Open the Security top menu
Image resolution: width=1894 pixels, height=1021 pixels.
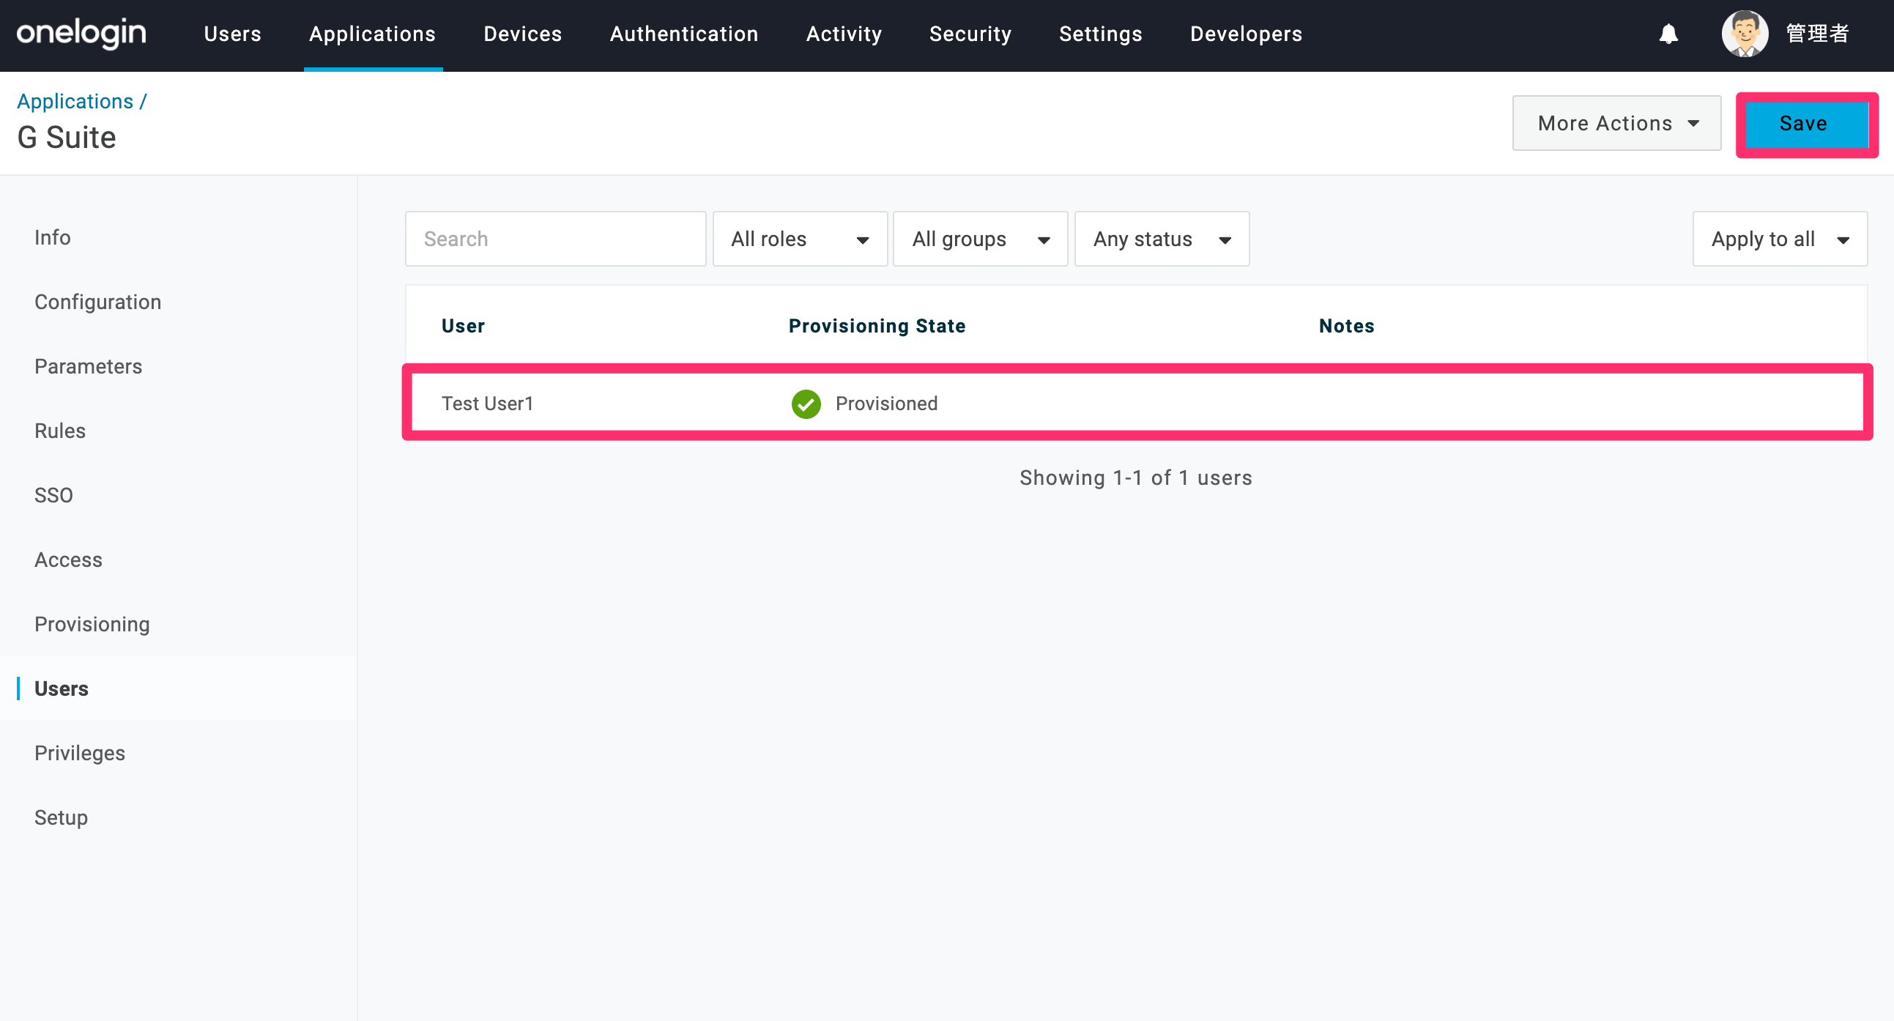[970, 34]
